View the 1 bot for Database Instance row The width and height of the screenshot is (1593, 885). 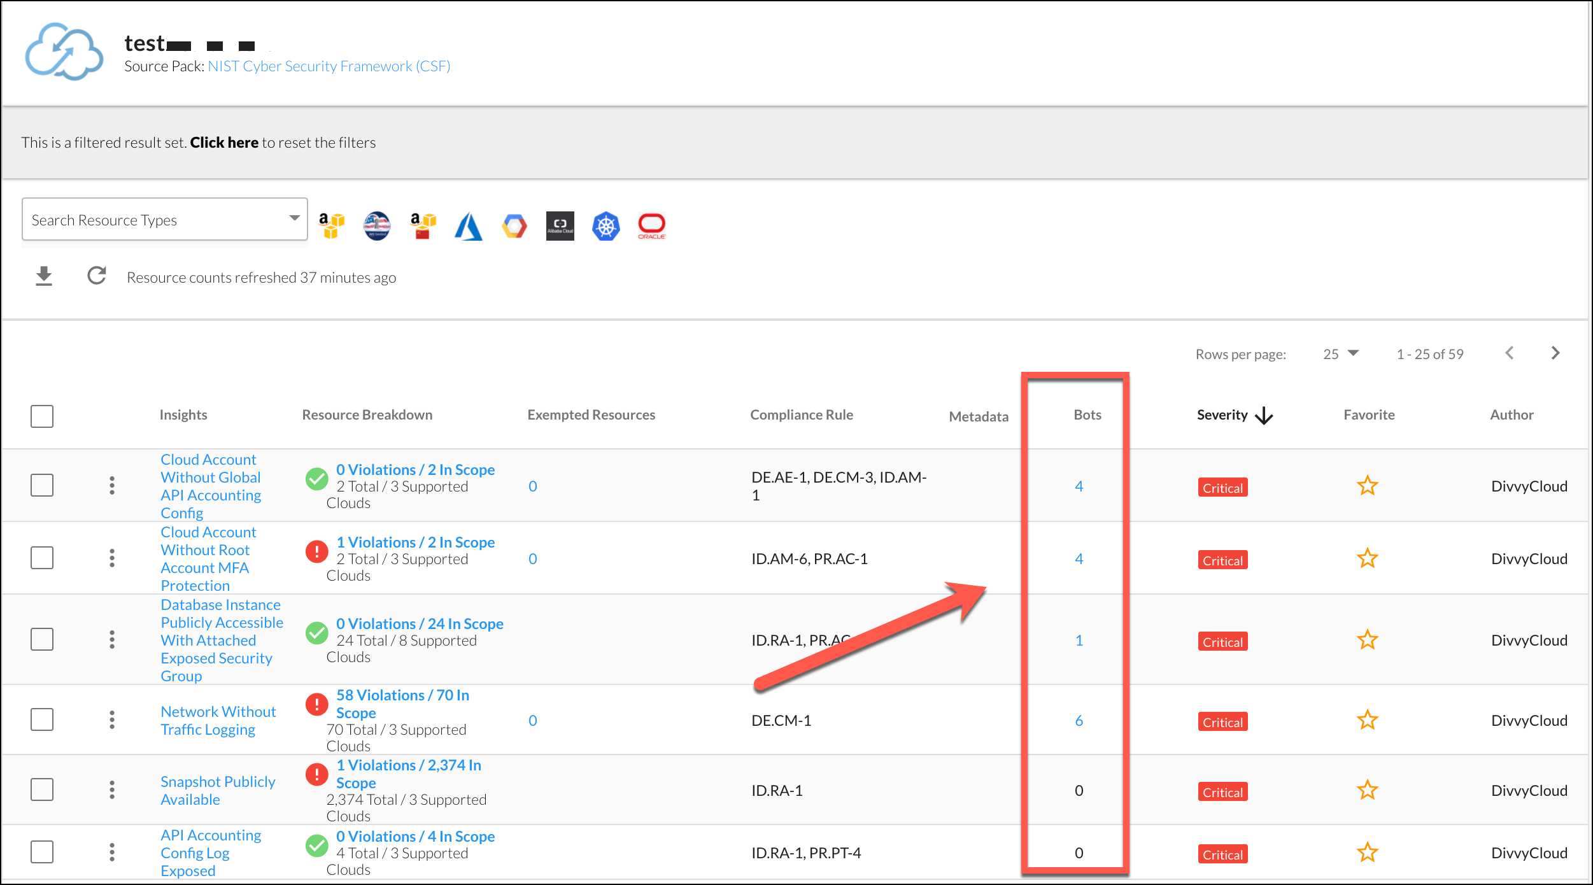(1079, 641)
